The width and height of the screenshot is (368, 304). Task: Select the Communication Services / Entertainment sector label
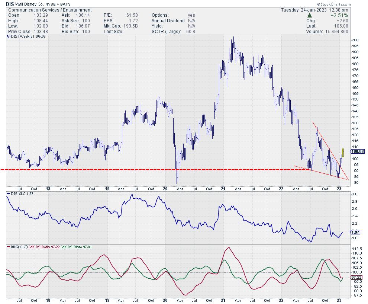[49, 10]
